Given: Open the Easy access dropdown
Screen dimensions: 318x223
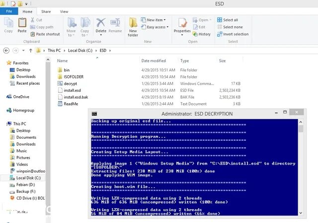Looking at the screenshot, I should (155, 27).
